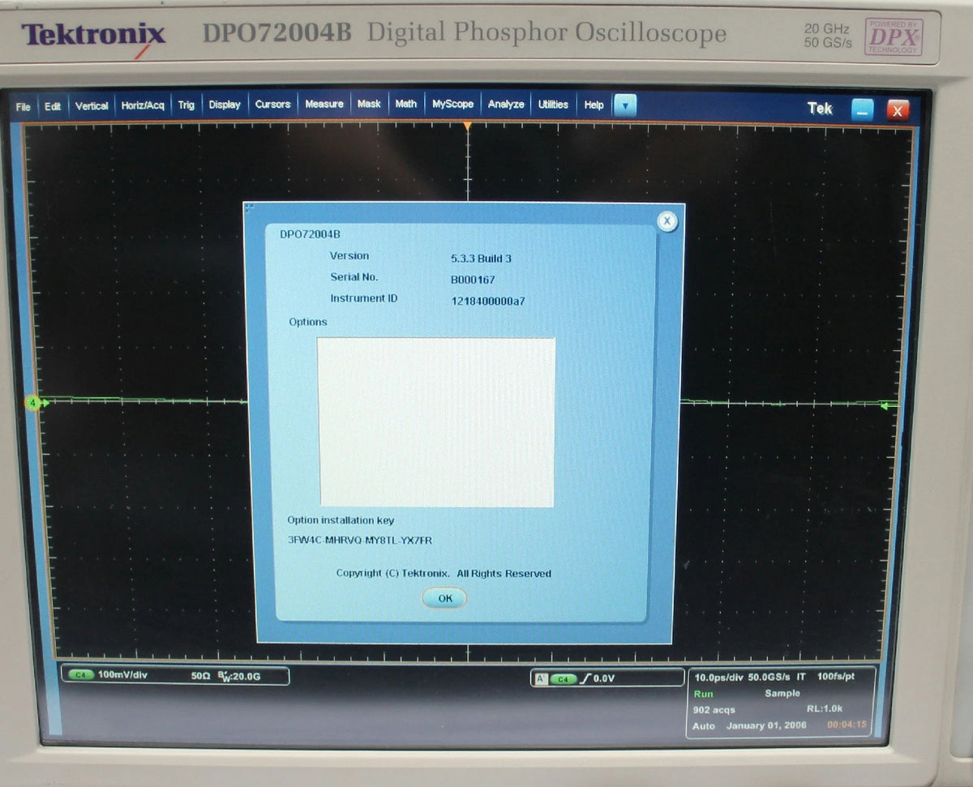Click the 10.0ps/div timebase readout
The height and width of the screenshot is (787, 973).
(x=718, y=676)
